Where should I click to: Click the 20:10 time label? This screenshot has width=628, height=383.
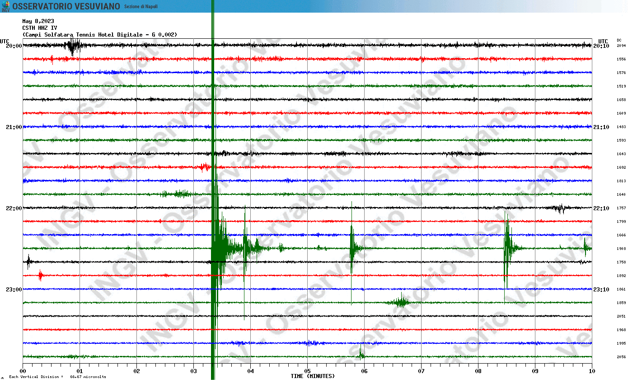coord(601,46)
